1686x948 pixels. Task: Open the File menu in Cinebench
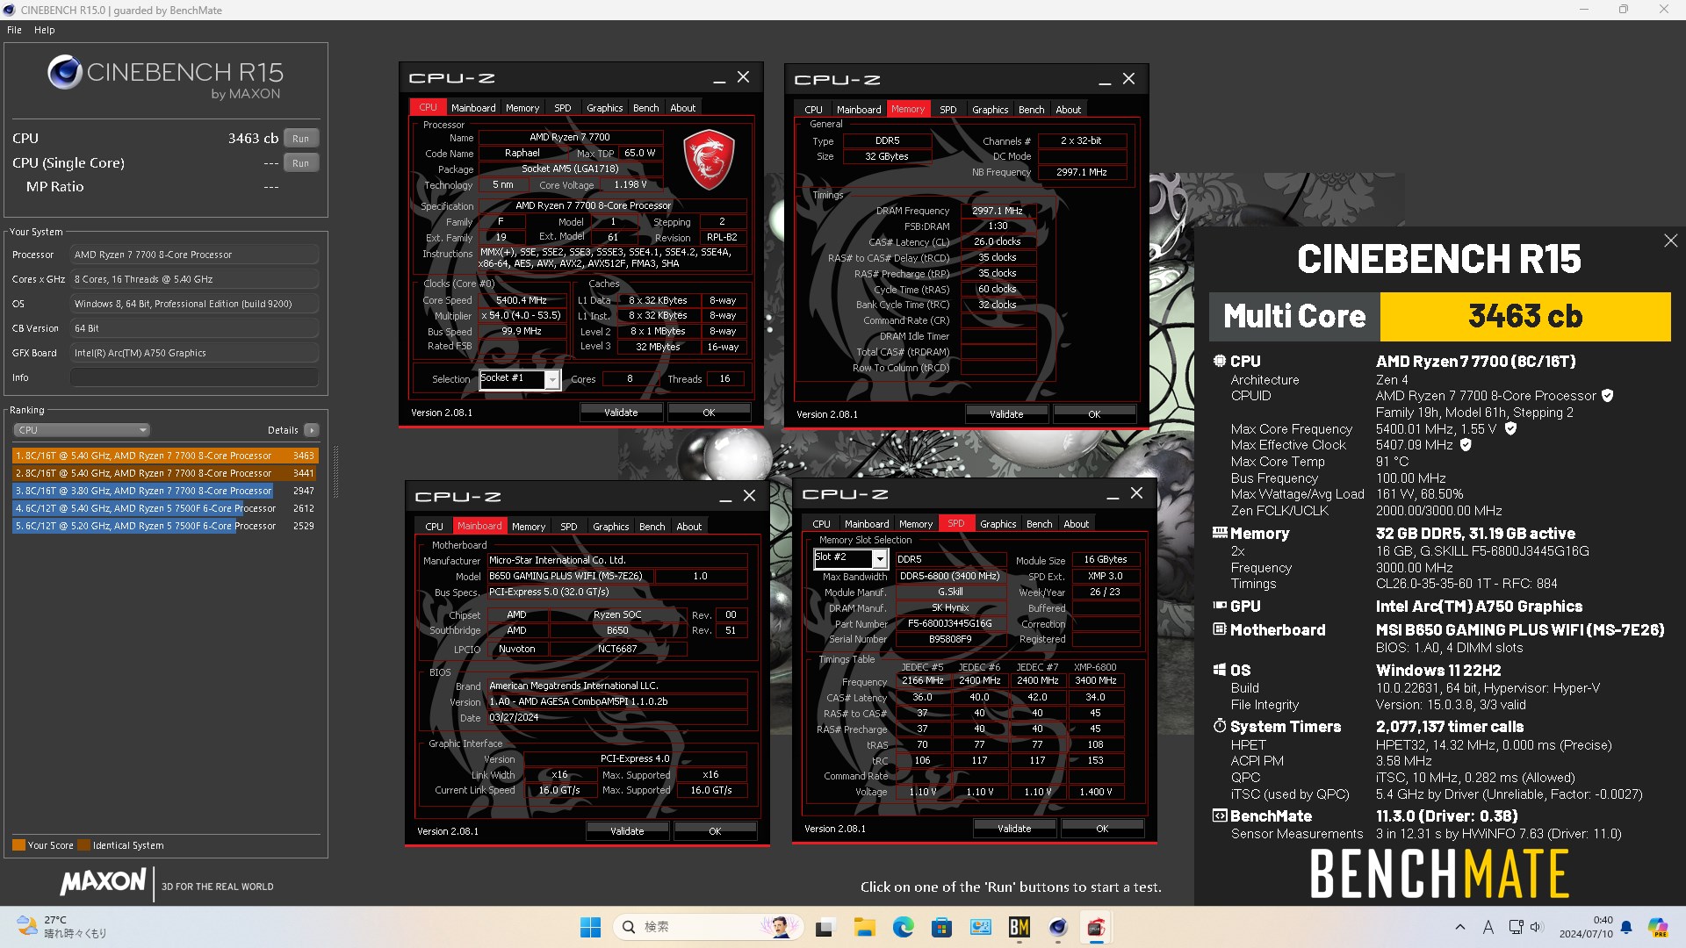pyautogui.click(x=14, y=30)
